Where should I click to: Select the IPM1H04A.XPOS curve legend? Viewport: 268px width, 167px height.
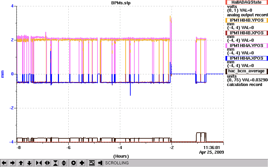(247, 58)
